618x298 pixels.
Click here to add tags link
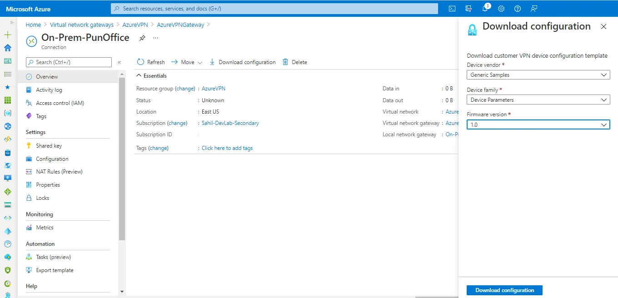(227, 148)
